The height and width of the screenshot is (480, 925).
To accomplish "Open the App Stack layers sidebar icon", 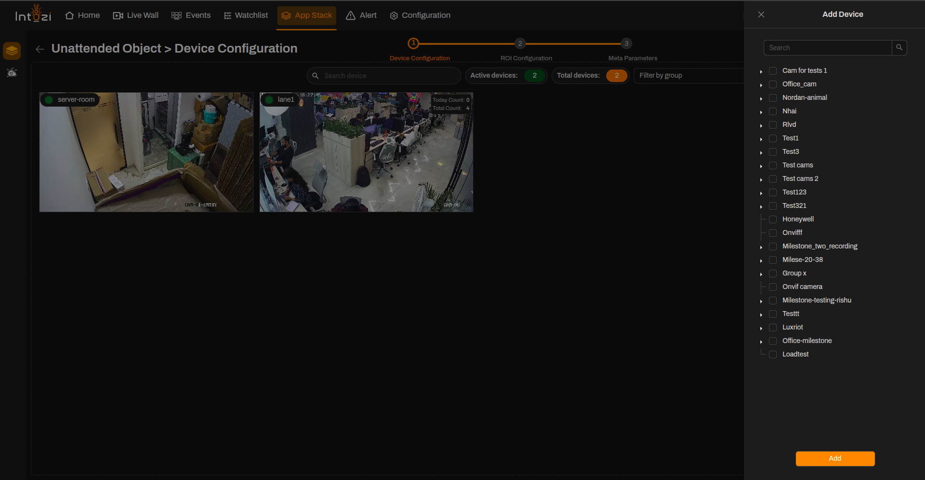I will (12, 51).
